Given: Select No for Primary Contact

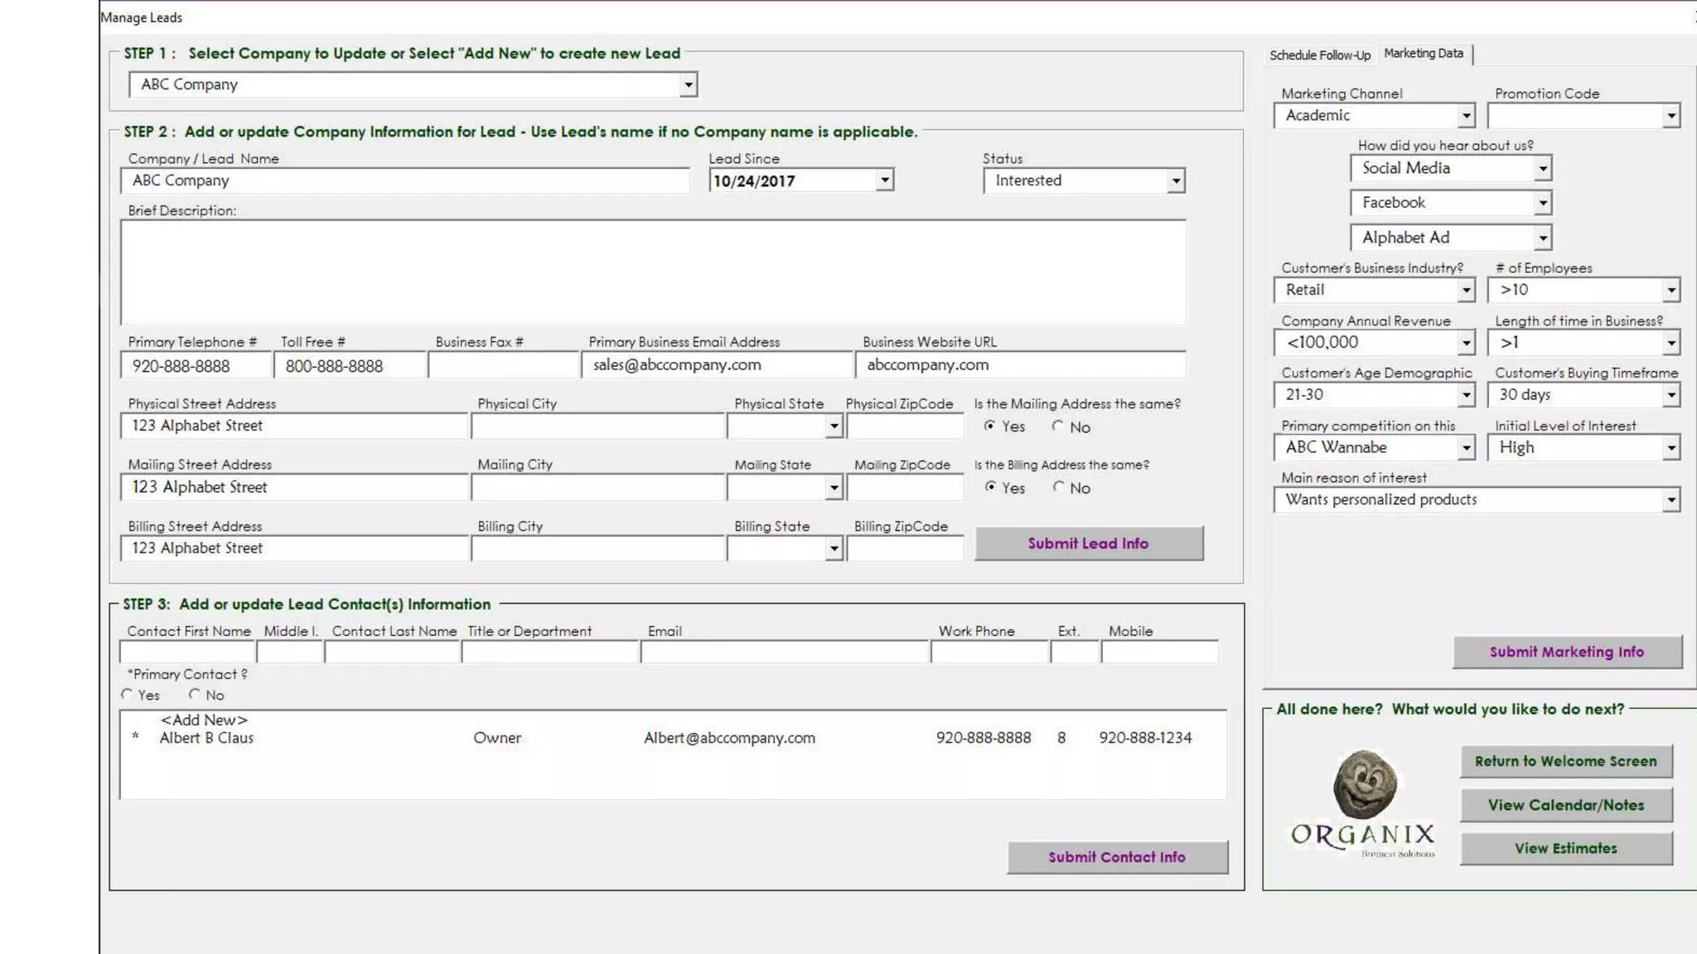Looking at the screenshot, I should (x=194, y=694).
